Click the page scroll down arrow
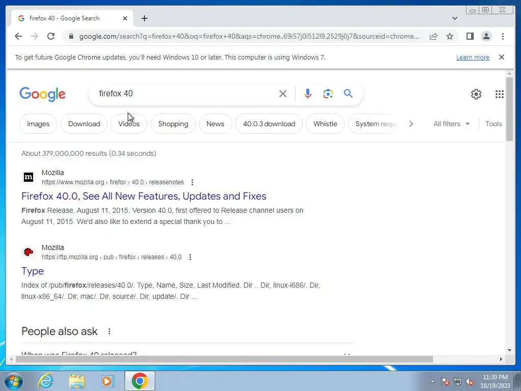 (x=509, y=350)
